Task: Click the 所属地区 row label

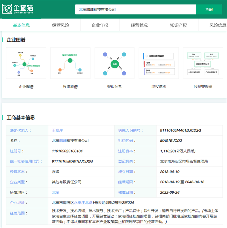Action: tap(19, 192)
